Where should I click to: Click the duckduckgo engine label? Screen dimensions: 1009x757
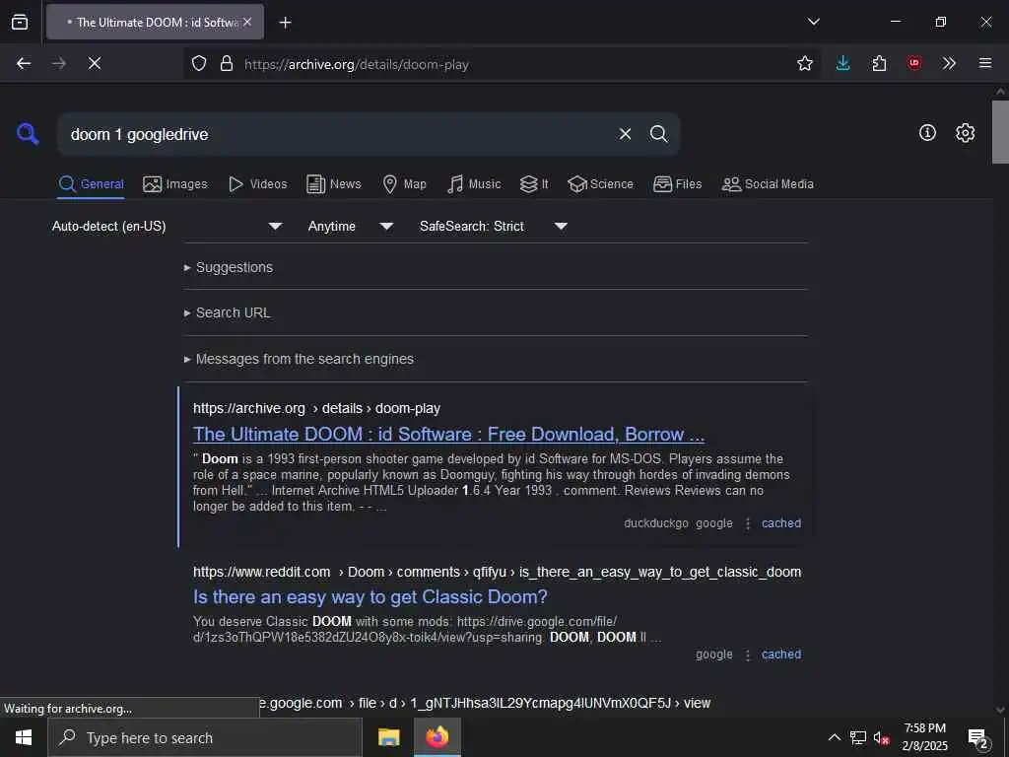pos(655,523)
